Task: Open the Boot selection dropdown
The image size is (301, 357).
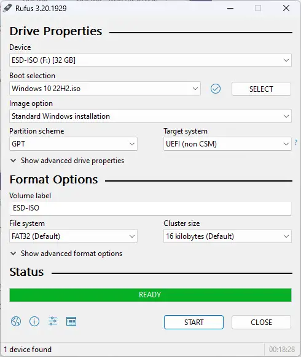Action: coord(105,89)
